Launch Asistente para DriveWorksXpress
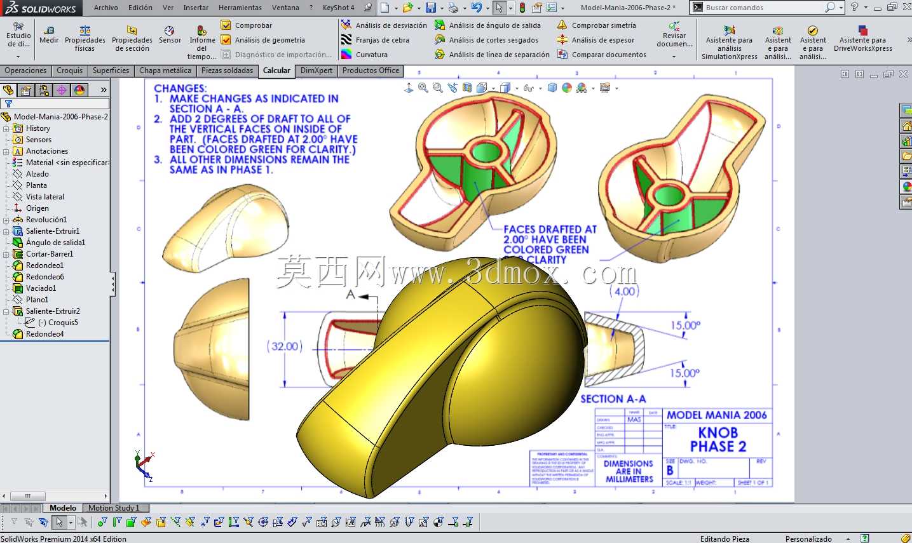Image resolution: width=912 pixels, height=543 pixels. point(862,39)
